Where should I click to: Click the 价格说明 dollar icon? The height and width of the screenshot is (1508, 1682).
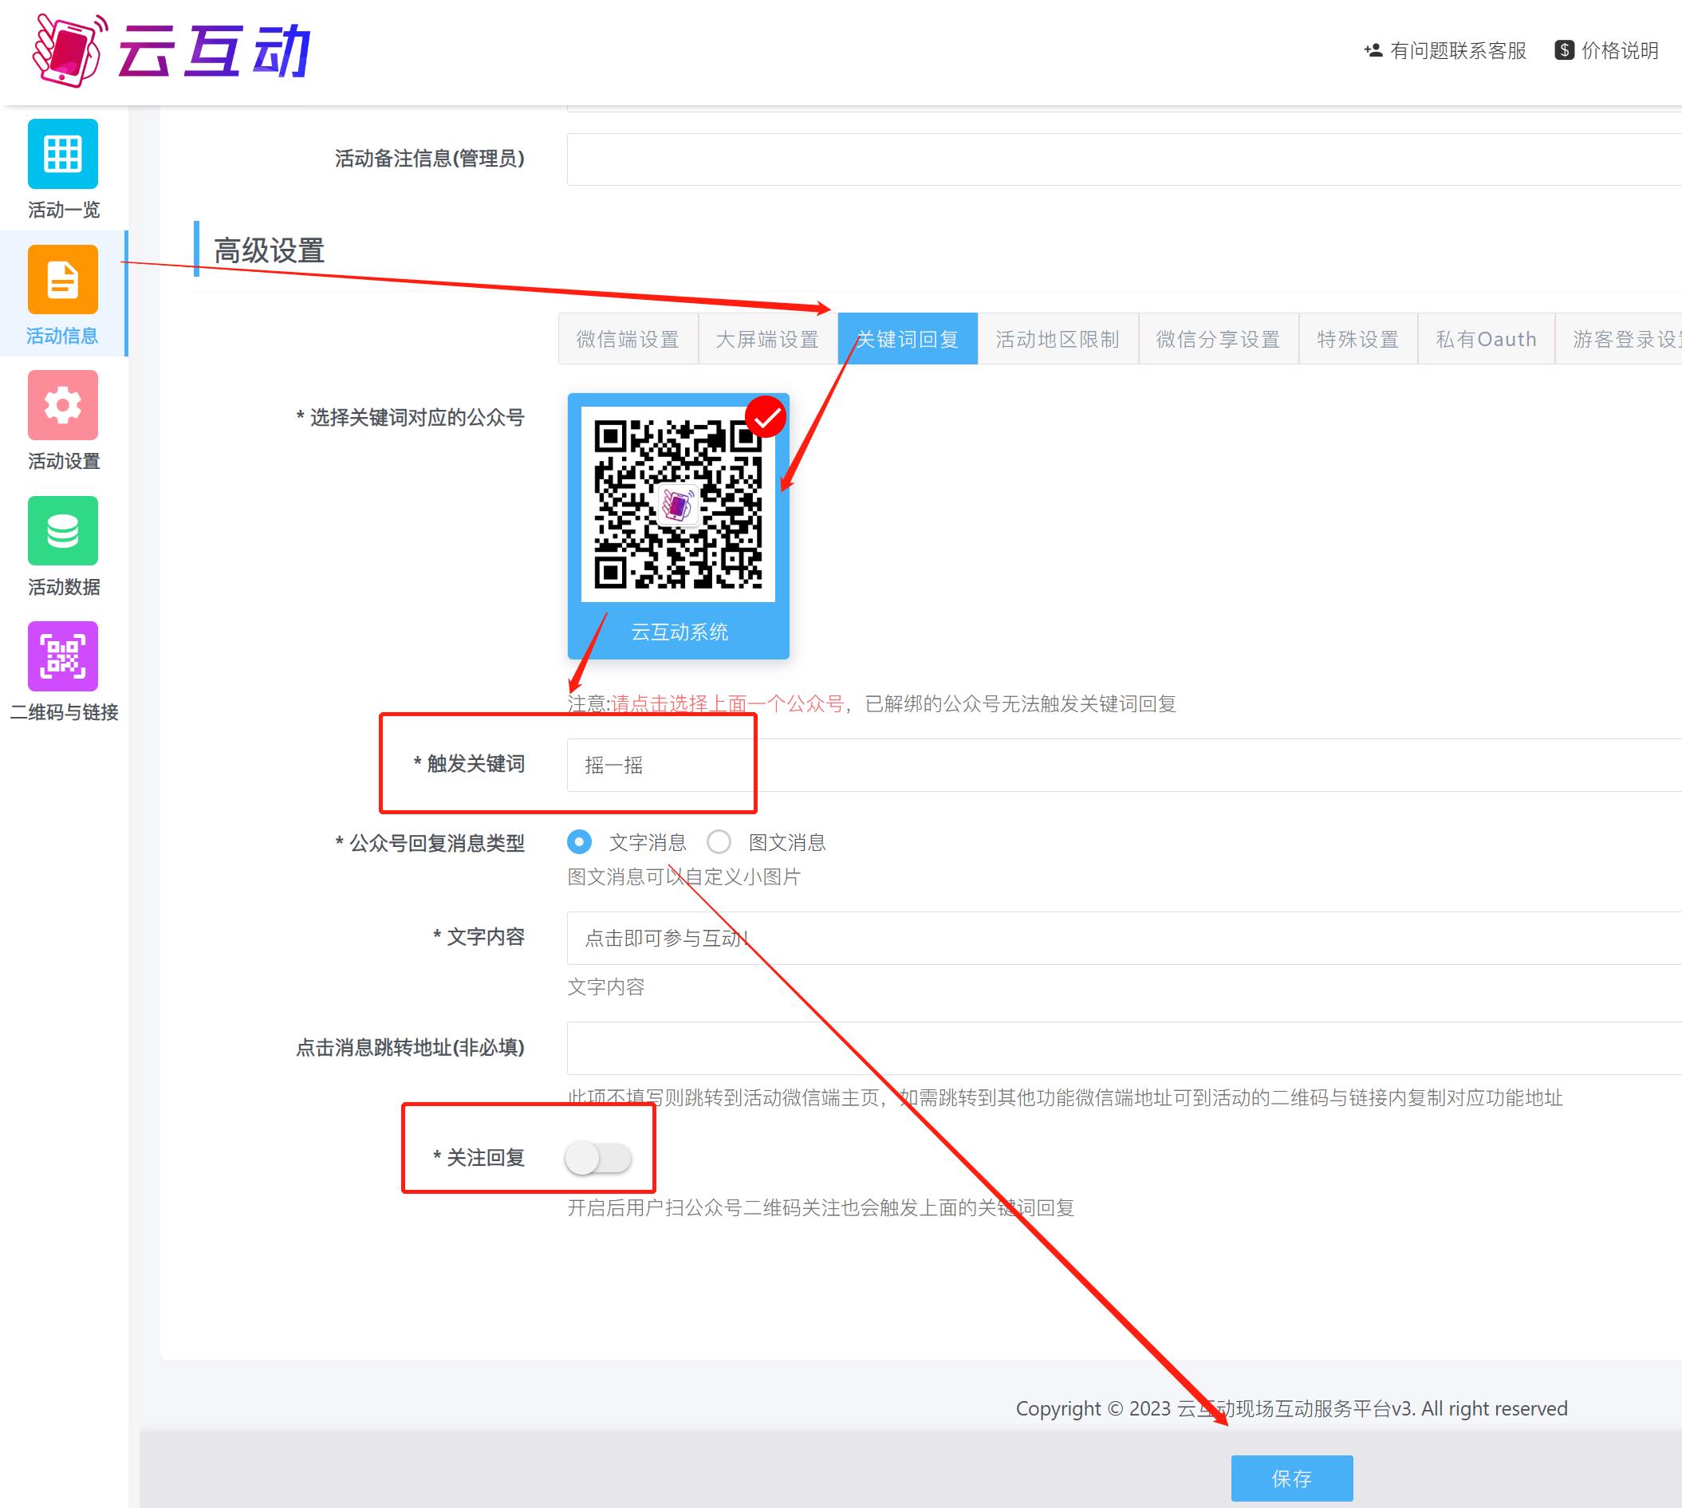tap(1563, 50)
